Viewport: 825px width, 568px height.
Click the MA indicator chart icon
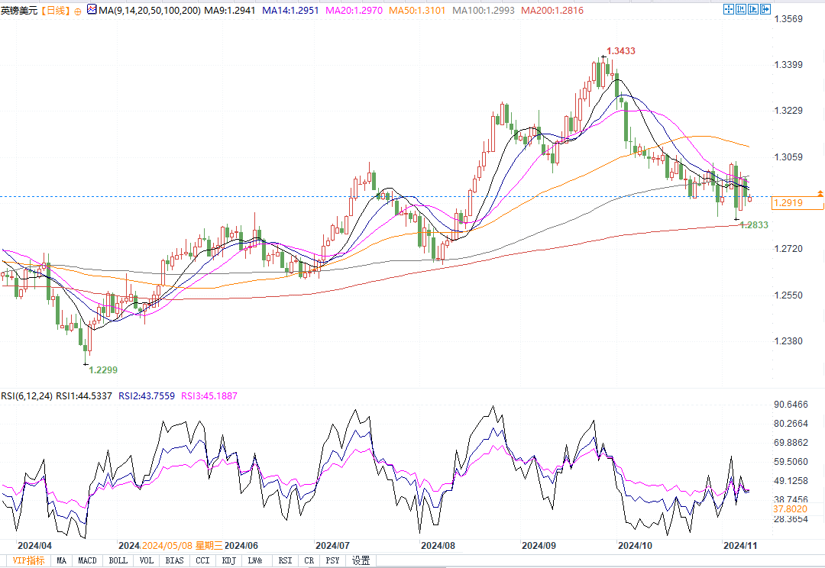click(x=92, y=11)
